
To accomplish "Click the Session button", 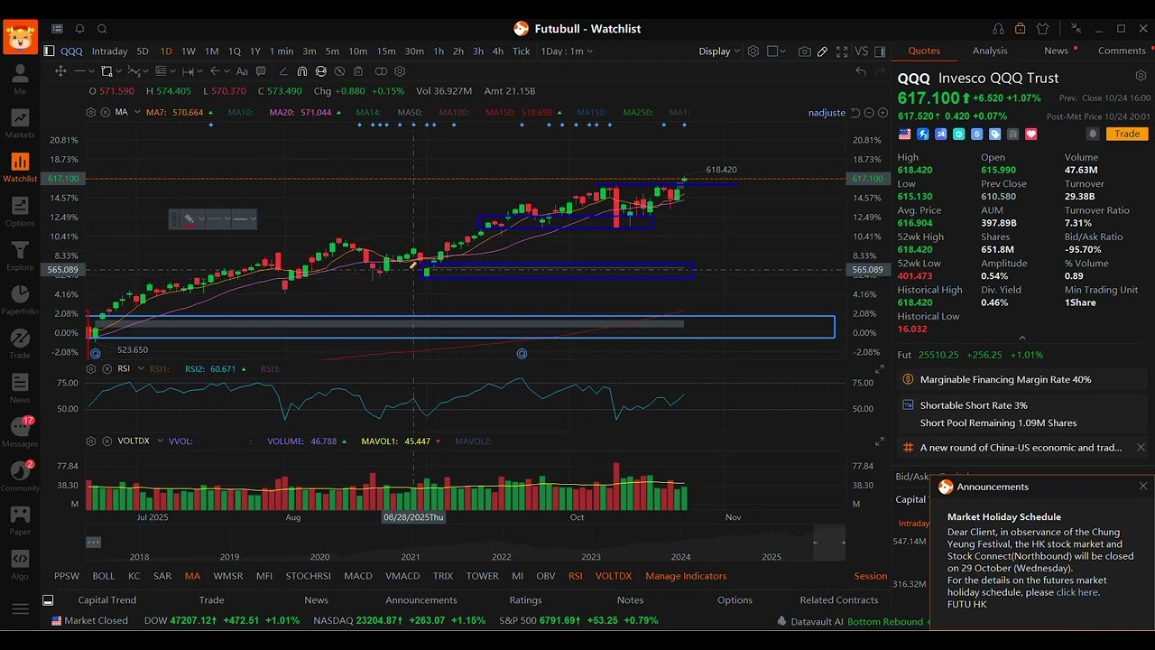I will tap(871, 576).
